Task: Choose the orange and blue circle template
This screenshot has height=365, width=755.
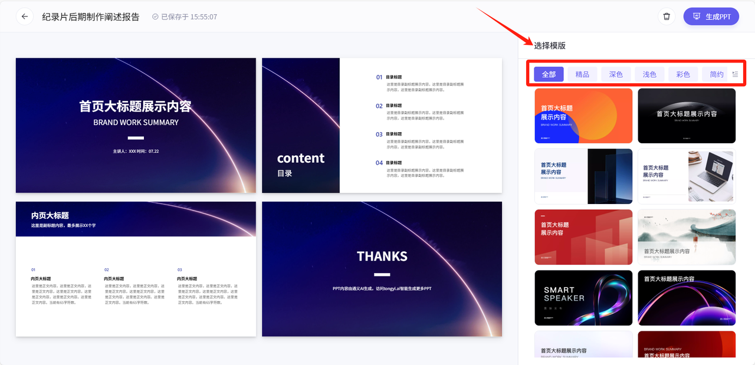Action: [x=583, y=116]
